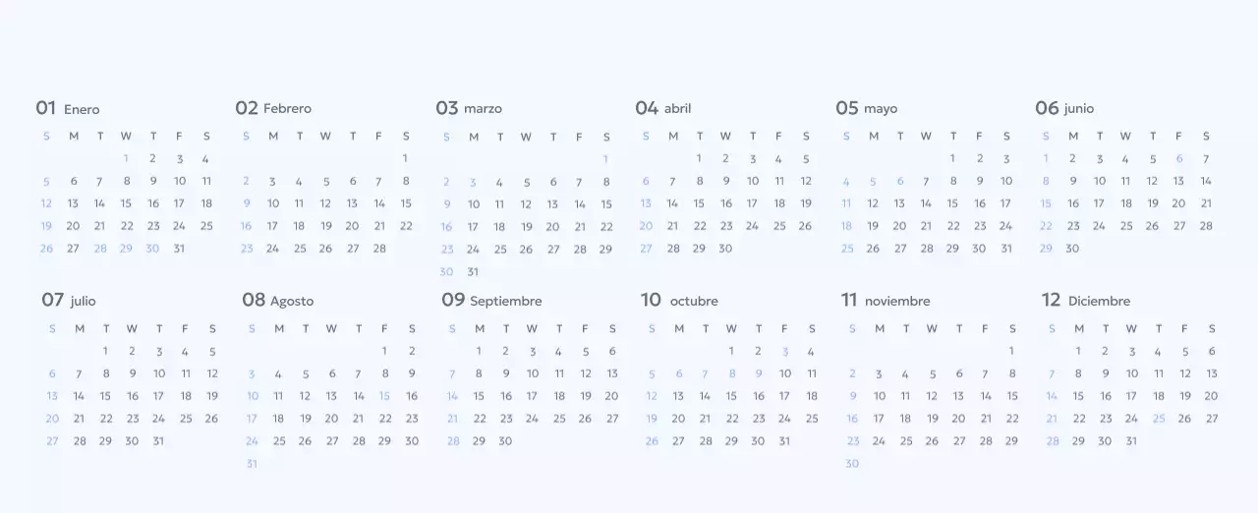
Task: Select day 1 in the abril calendar
Action: 699,158
